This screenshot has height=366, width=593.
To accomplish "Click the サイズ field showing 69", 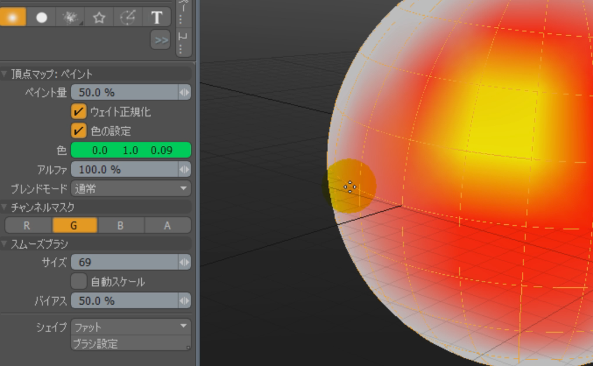I will [x=124, y=262].
